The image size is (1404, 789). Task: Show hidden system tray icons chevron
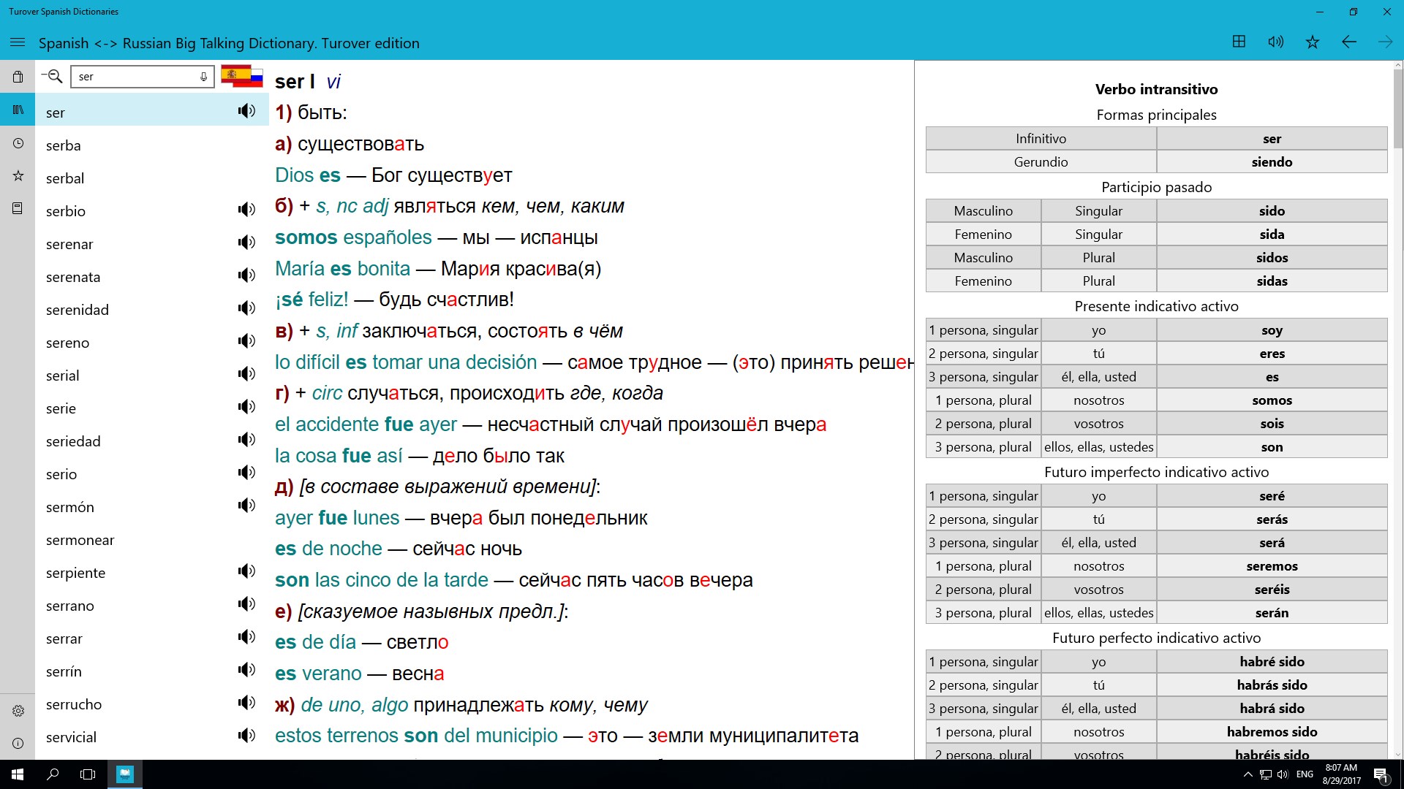1248,774
